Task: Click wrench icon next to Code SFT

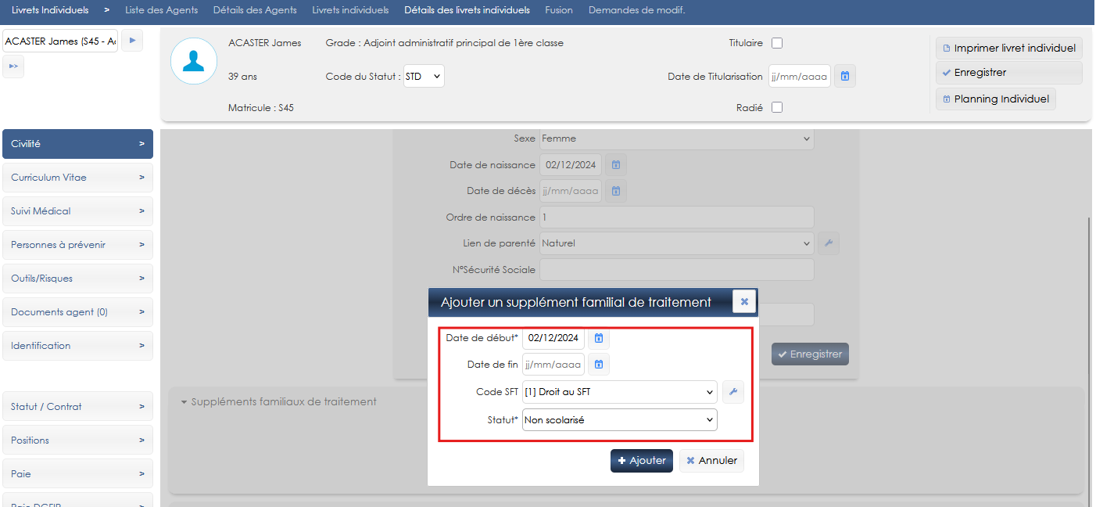Action: click(732, 392)
